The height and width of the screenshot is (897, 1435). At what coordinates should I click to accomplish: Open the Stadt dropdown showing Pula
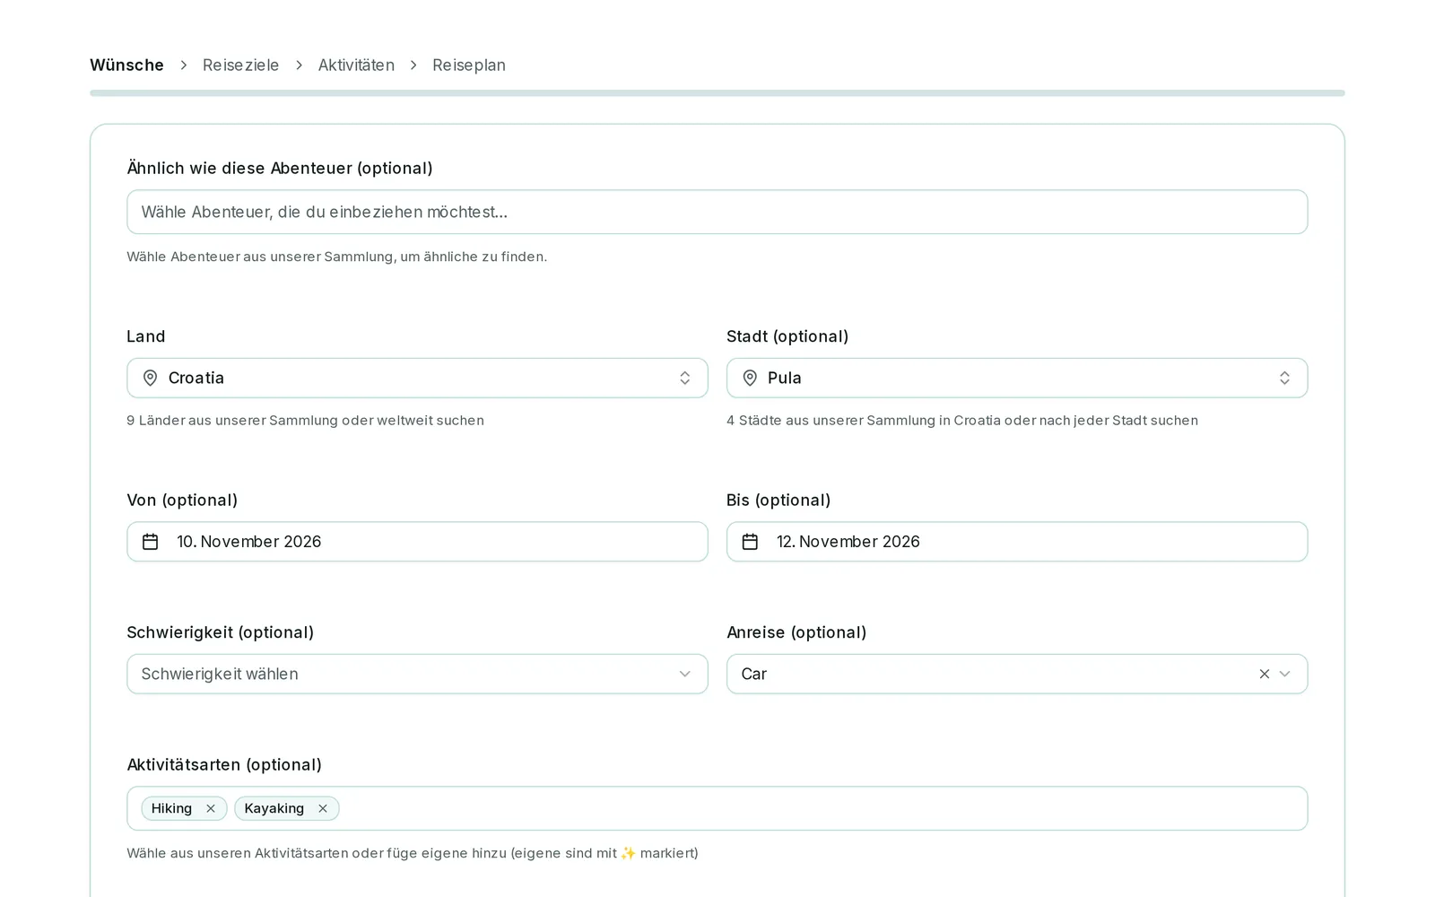(1017, 379)
